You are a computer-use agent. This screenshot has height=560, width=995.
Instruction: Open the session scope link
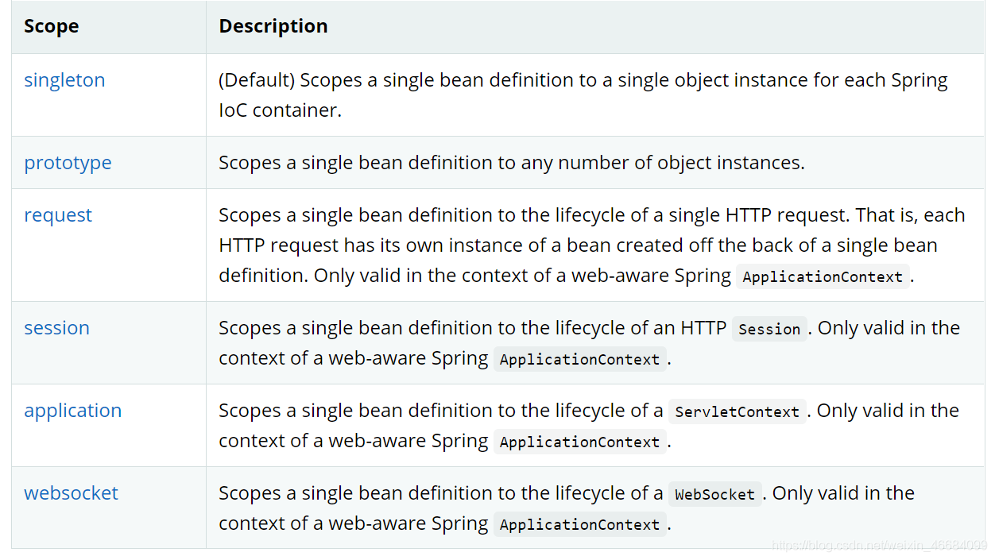(56, 328)
